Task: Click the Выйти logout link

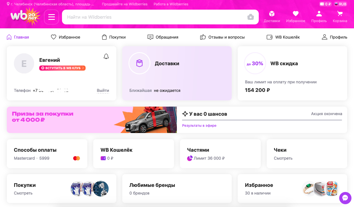Action: [103, 91]
